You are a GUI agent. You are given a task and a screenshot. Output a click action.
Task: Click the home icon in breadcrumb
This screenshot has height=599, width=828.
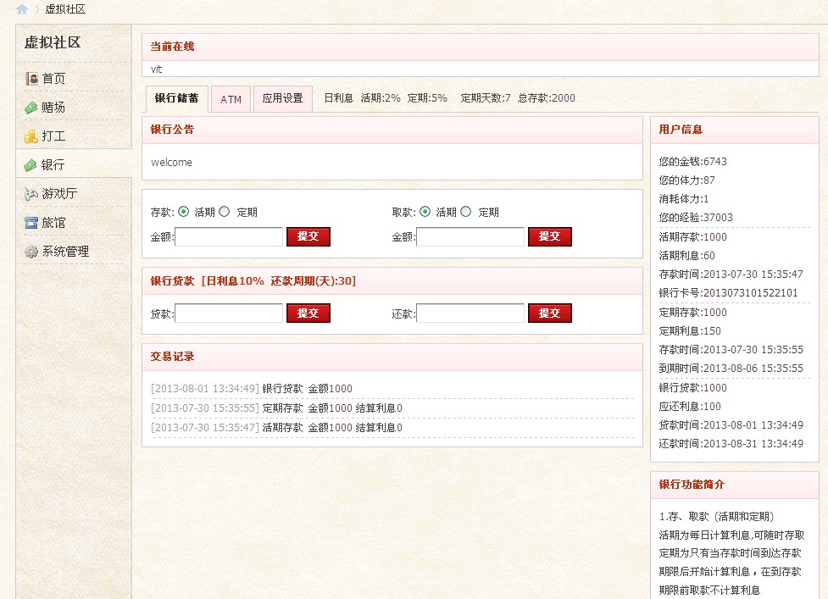[x=22, y=9]
